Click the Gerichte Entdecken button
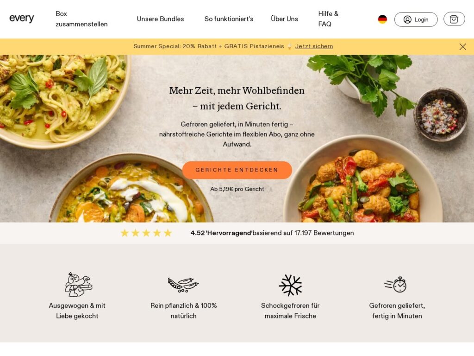The width and height of the screenshot is (474, 356). (x=237, y=170)
